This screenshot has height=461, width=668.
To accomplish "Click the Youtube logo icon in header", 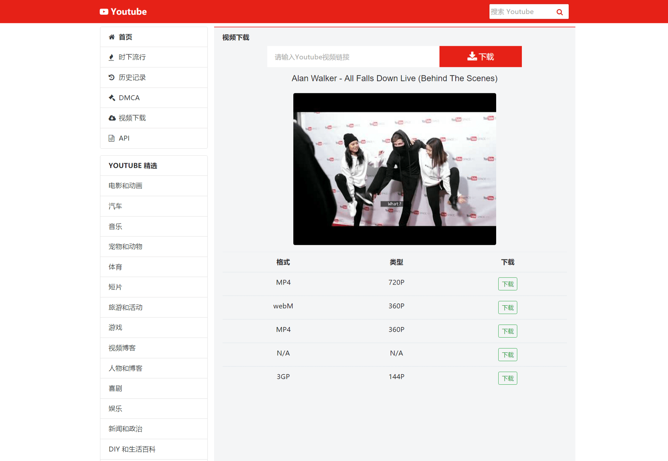I will click(104, 12).
